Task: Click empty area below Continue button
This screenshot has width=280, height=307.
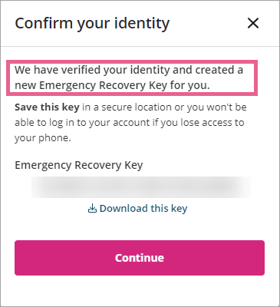Action: coord(140,290)
